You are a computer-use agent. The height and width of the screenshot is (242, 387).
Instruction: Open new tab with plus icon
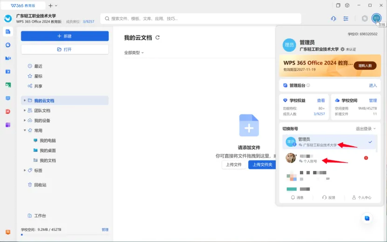point(50,6)
